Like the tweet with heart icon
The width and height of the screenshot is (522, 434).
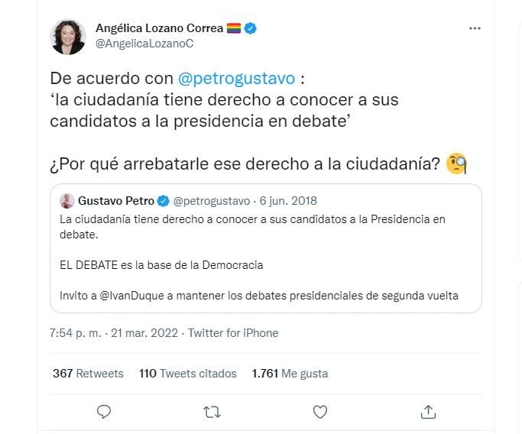tap(321, 412)
